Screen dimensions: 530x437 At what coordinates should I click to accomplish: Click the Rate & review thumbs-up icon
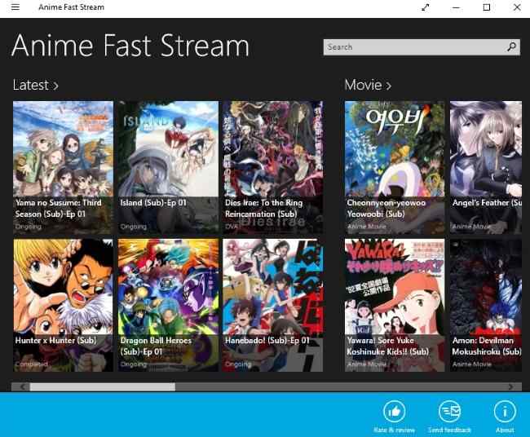point(394,412)
